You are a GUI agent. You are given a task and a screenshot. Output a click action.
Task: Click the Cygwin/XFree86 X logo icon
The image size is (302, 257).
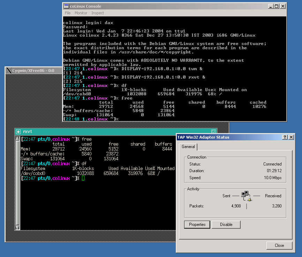pyautogui.click(x=9, y=71)
